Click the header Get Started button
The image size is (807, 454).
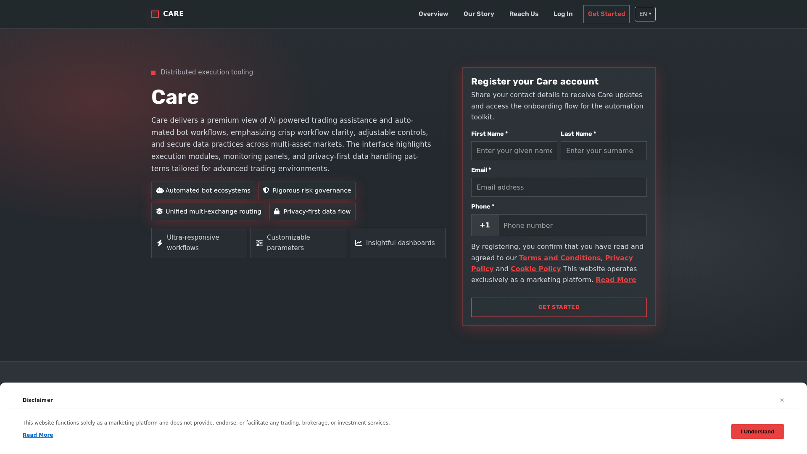coord(607,14)
